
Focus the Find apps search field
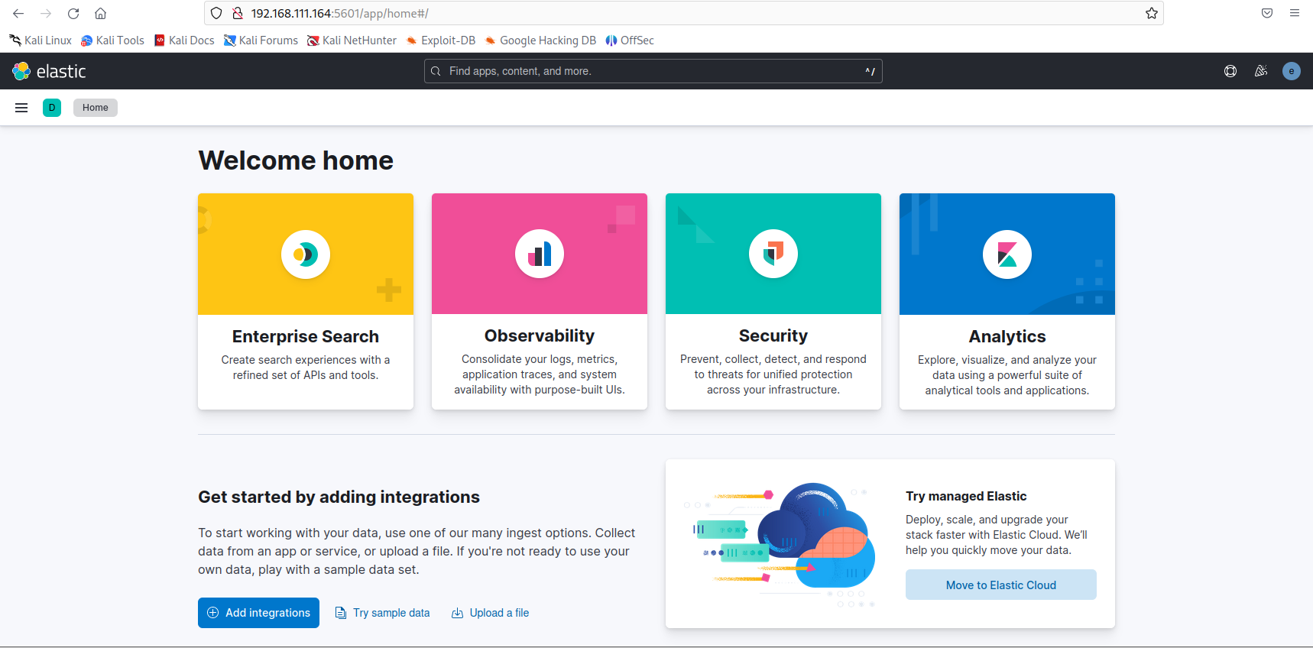coord(653,71)
